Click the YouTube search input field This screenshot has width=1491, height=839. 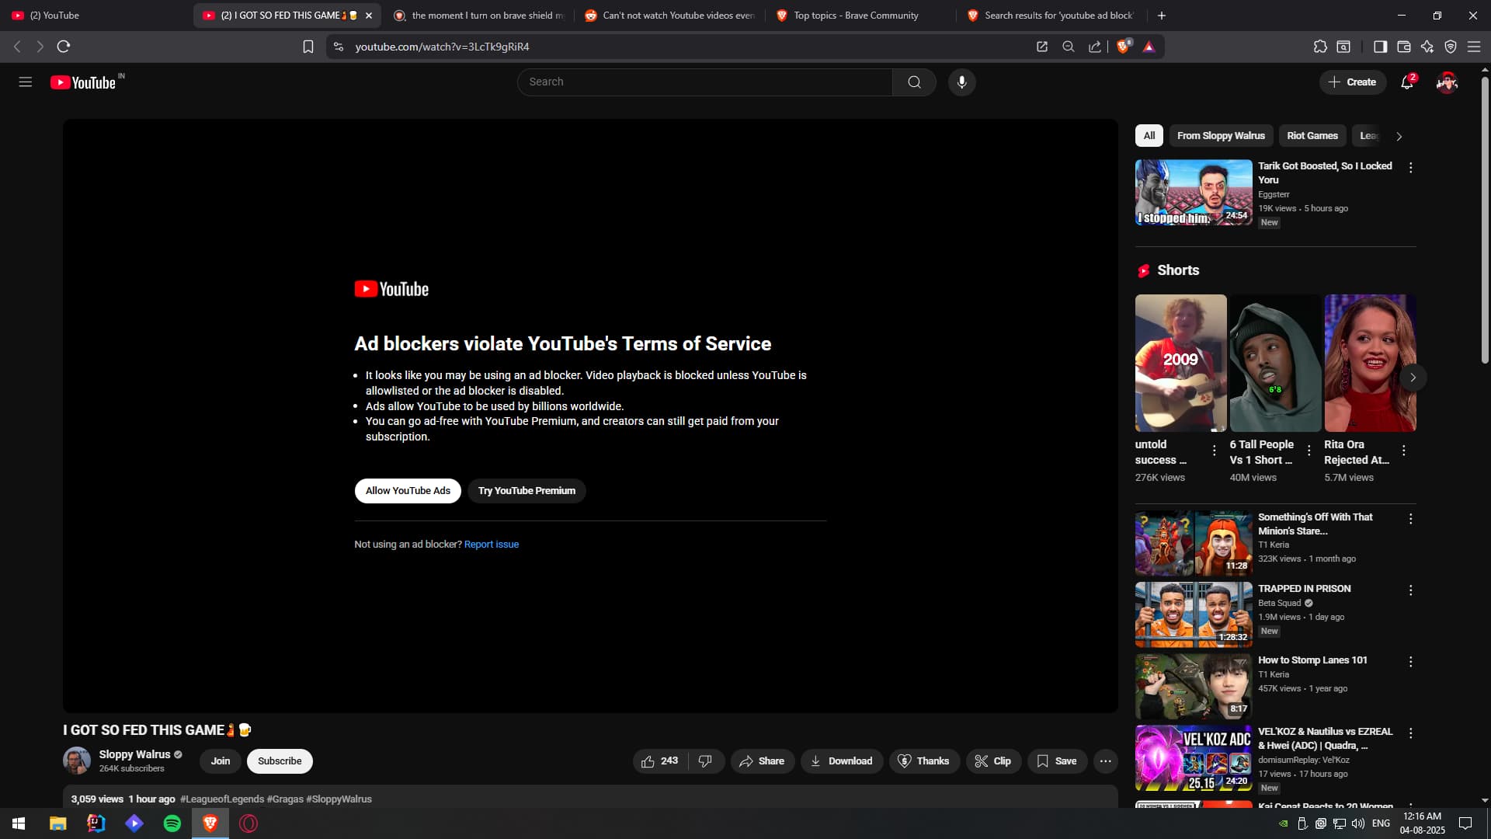pyautogui.click(x=704, y=82)
